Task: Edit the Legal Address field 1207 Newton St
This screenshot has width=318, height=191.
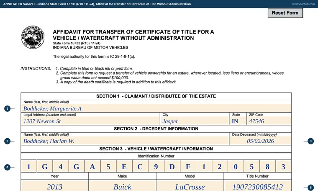Action: coord(90,121)
